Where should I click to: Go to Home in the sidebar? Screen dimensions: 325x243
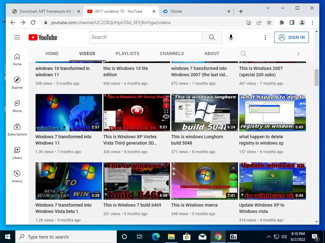coord(17,59)
